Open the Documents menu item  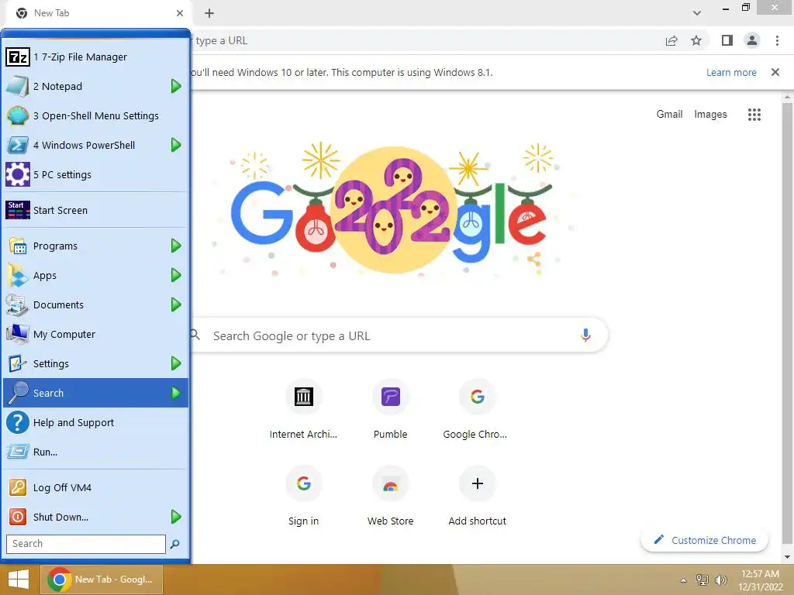(x=95, y=304)
